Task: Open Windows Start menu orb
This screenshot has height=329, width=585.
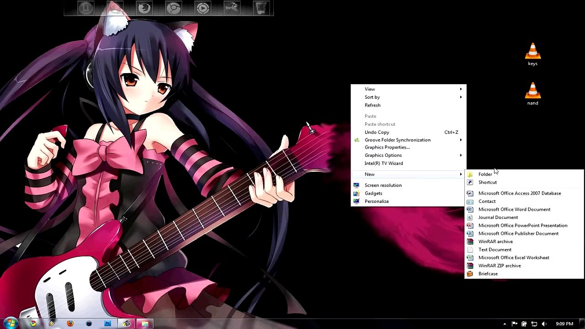Action: coord(10,324)
